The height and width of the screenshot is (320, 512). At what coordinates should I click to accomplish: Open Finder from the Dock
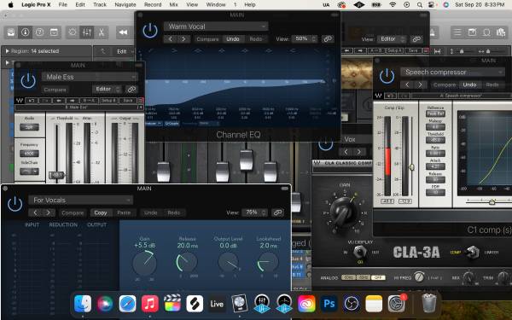83,304
